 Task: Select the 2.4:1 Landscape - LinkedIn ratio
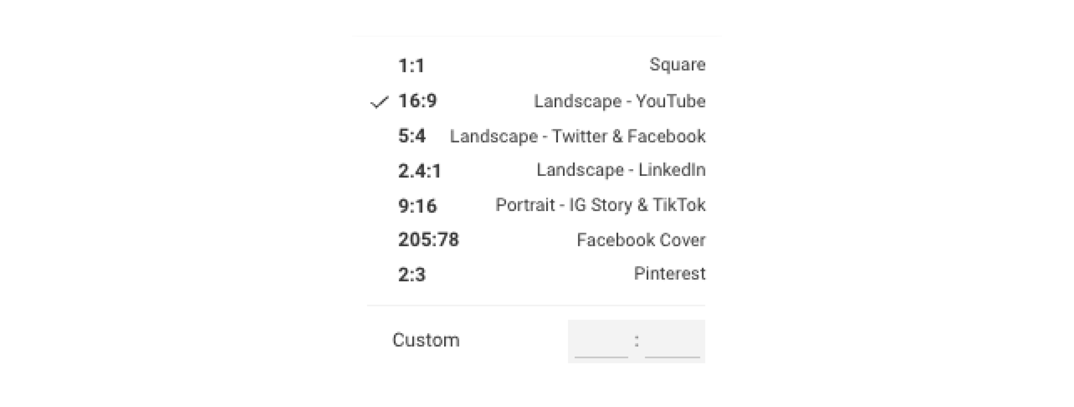click(537, 170)
